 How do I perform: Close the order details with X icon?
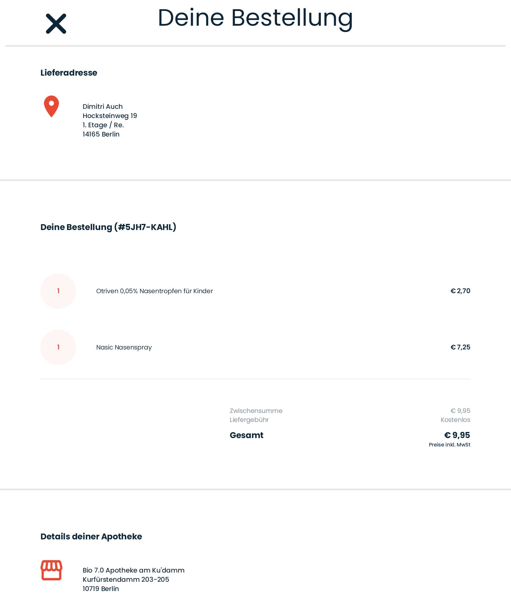pos(56,23)
